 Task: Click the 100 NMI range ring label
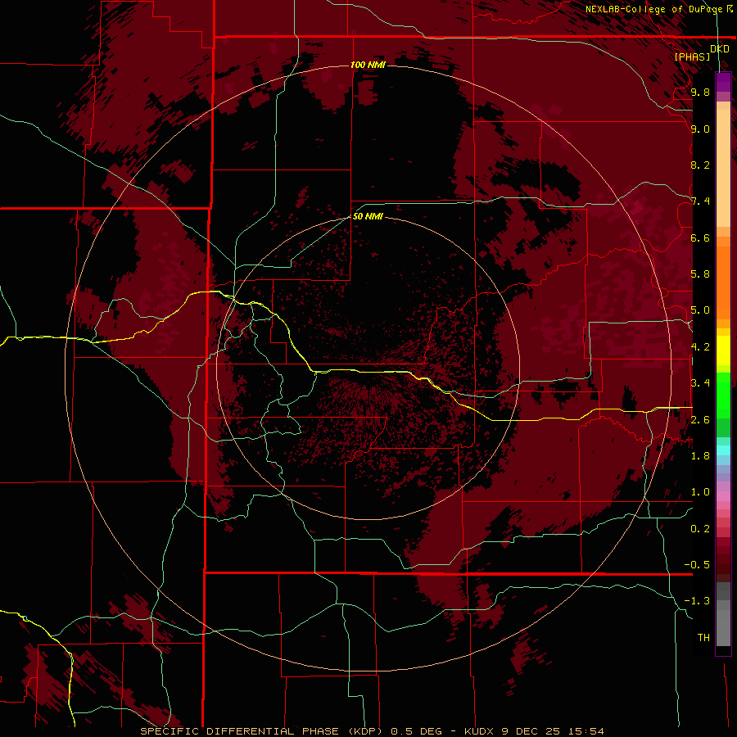point(368,65)
